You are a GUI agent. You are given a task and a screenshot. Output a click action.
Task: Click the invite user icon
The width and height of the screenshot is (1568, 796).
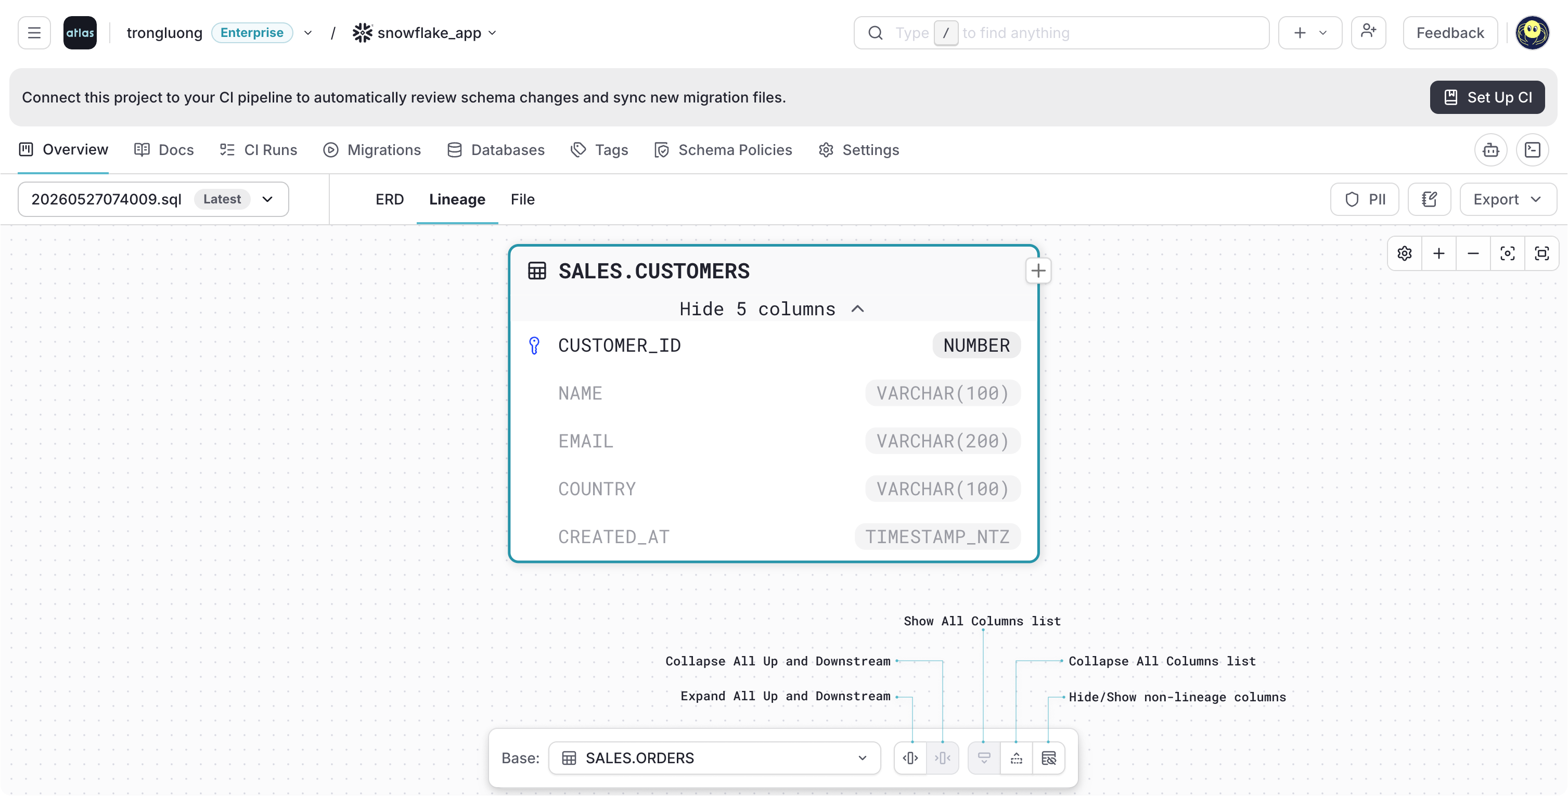click(1368, 32)
